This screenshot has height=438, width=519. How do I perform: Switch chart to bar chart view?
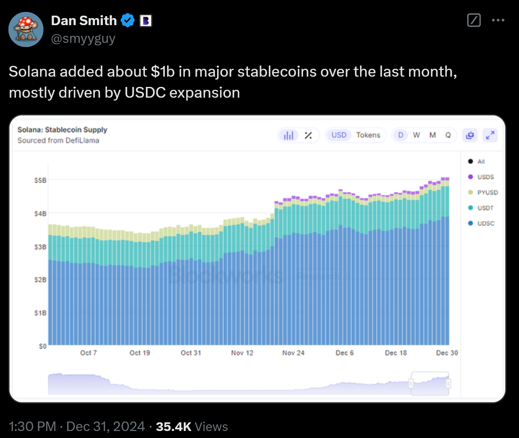289,135
